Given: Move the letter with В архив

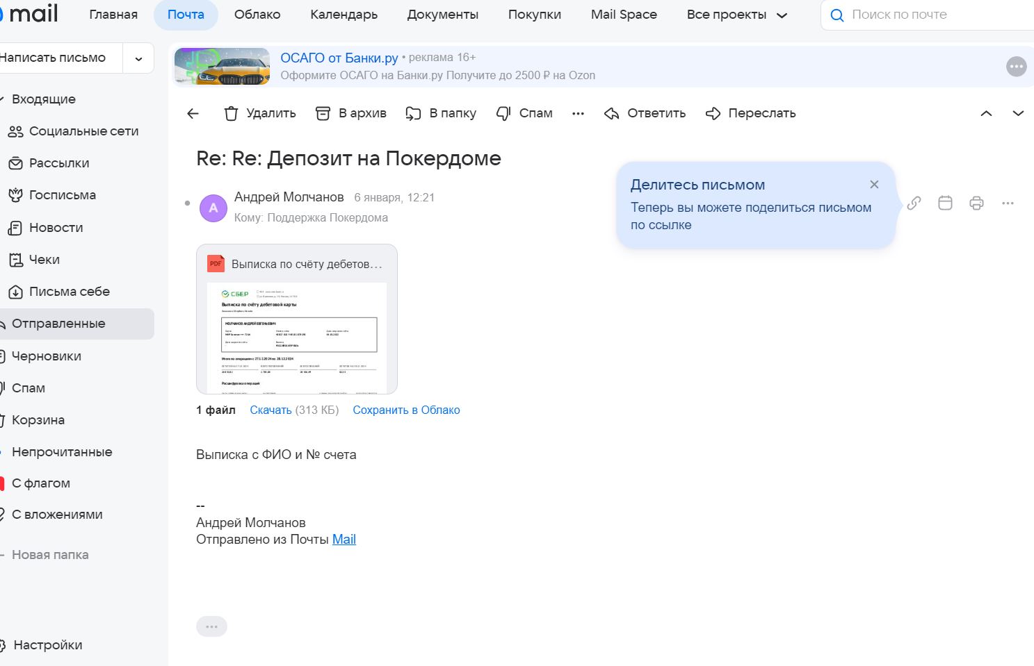Looking at the screenshot, I should tap(350, 113).
